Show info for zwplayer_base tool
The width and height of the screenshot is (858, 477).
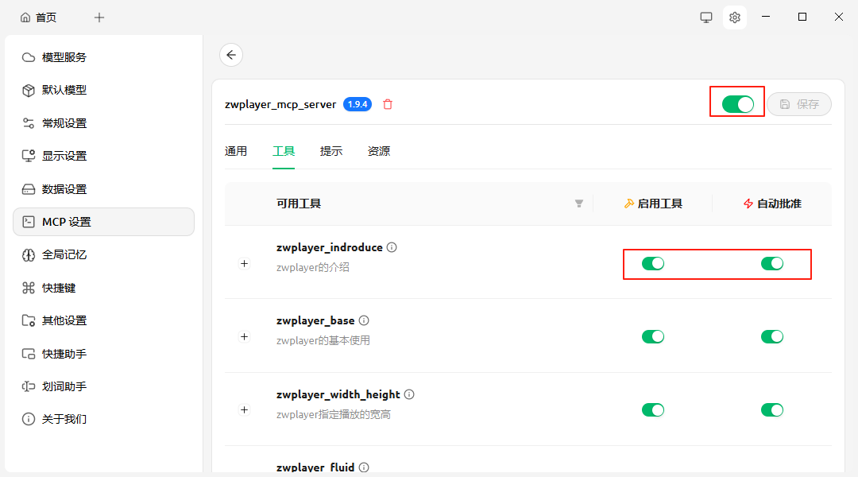[x=364, y=320]
